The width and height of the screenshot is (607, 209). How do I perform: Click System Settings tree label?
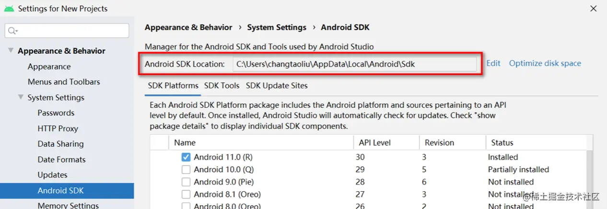56,97
